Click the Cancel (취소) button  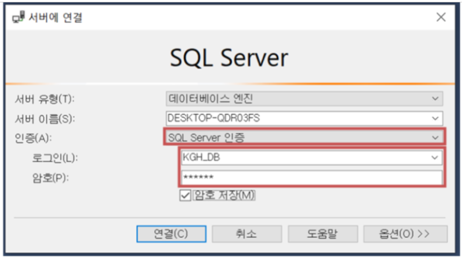(247, 234)
